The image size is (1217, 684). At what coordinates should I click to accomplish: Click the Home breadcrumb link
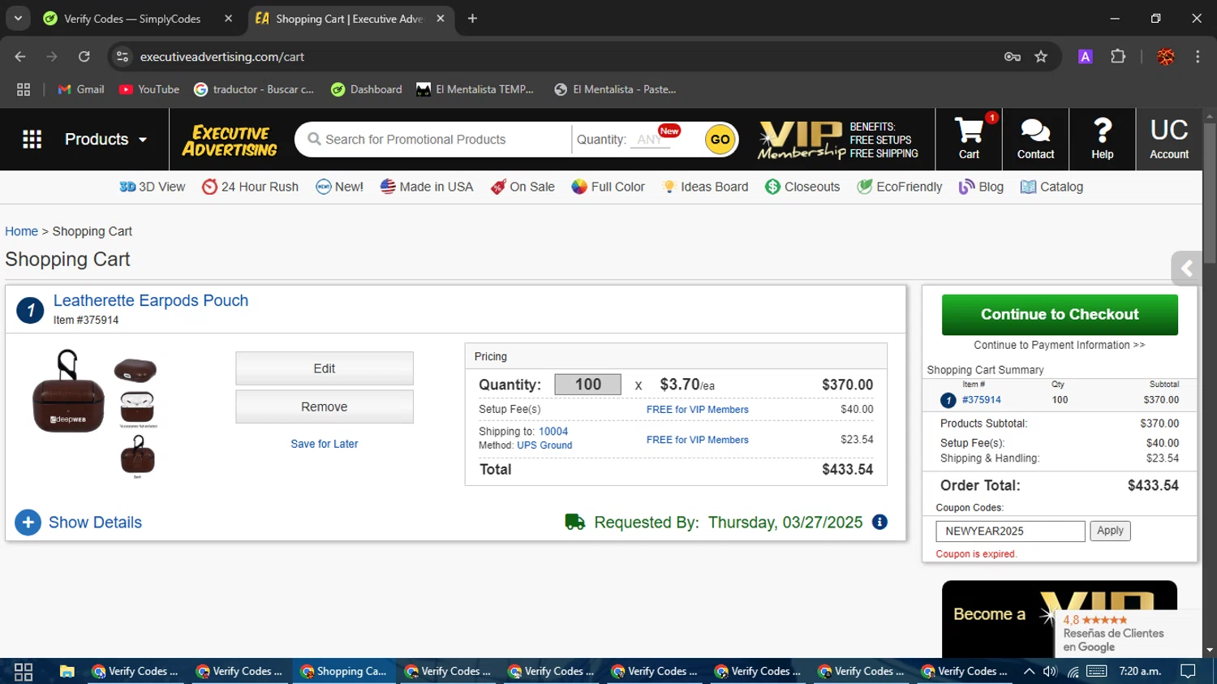click(21, 231)
